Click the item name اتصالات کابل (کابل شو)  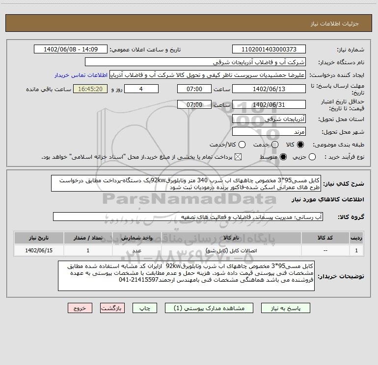(231, 251)
